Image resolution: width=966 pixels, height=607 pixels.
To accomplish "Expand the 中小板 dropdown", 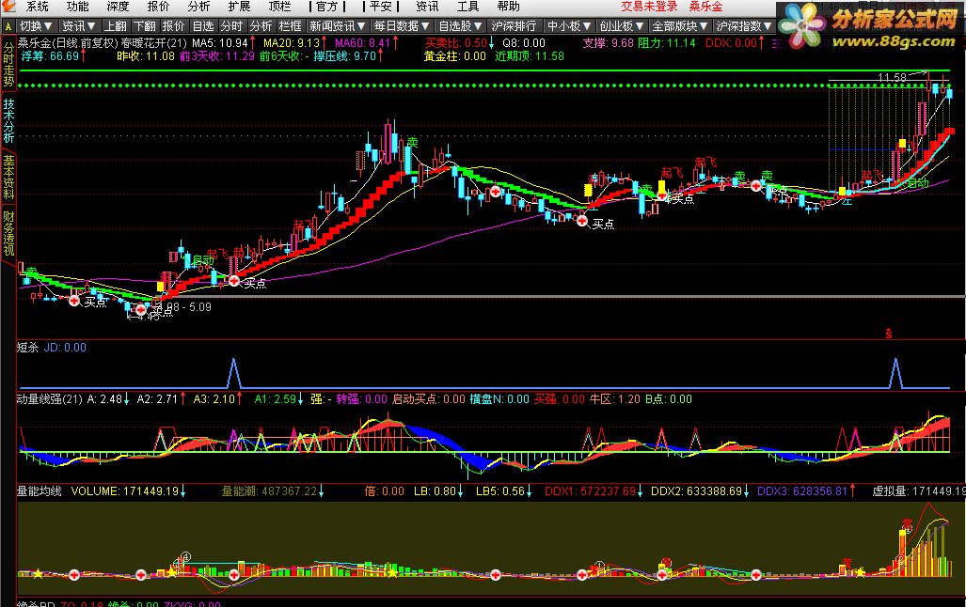I will point(569,26).
